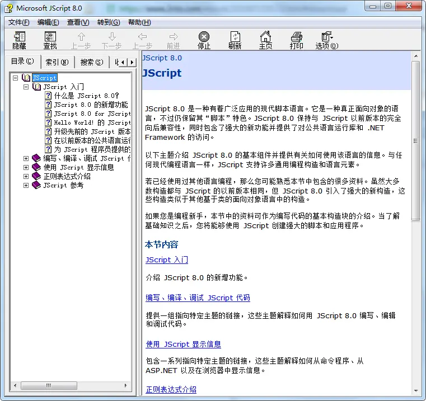
Task: Click the 查找 (Find) toolbar icon
Action: pos(50,40)
